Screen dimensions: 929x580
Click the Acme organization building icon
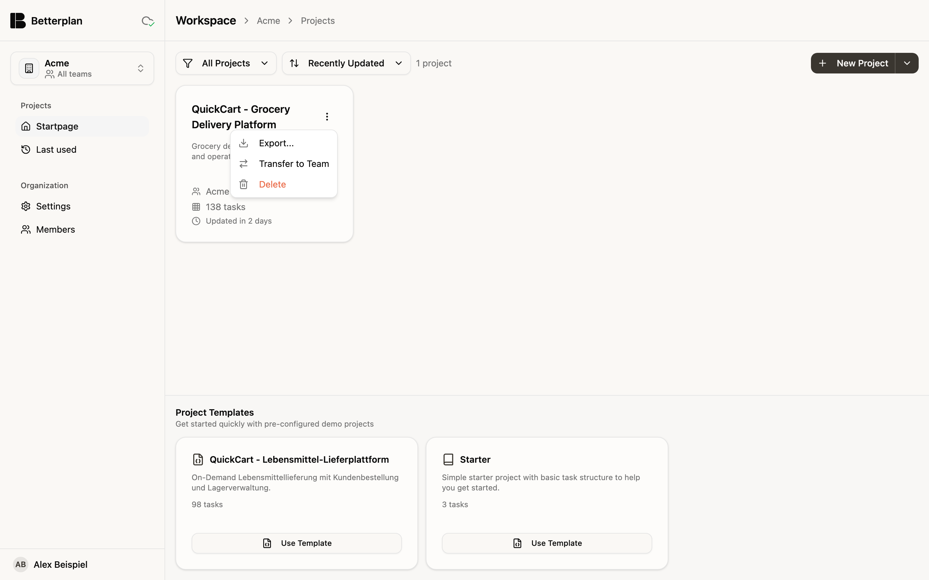[29, 68]
